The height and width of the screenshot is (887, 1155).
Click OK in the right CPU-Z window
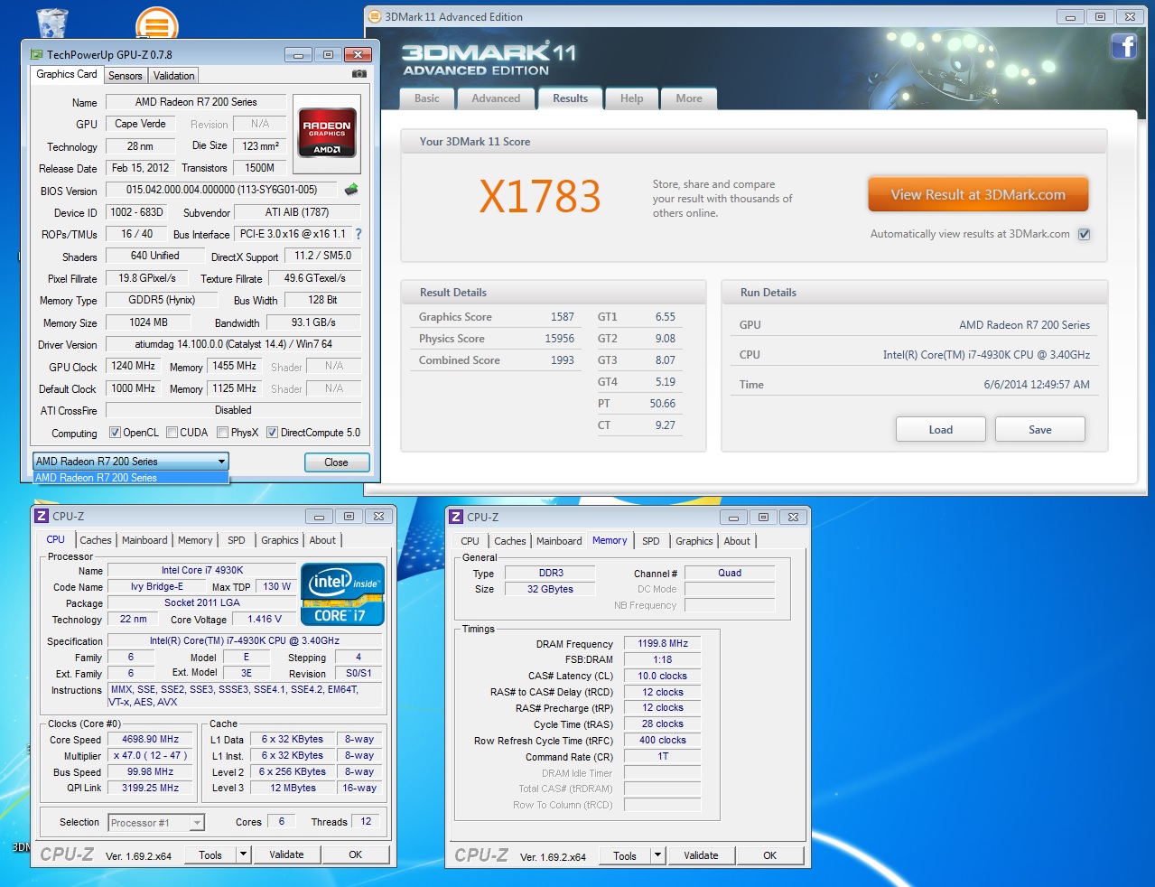pos(769,855)
